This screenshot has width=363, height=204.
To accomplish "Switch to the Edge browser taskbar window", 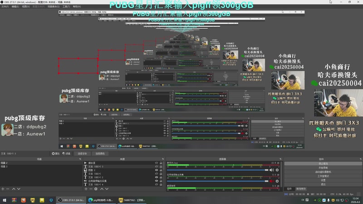I will tap(101, 200).
